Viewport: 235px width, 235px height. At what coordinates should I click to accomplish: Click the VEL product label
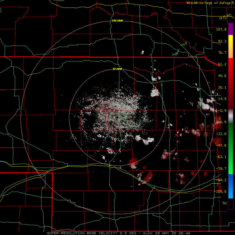pyautogui.click(x=229, y=15)
